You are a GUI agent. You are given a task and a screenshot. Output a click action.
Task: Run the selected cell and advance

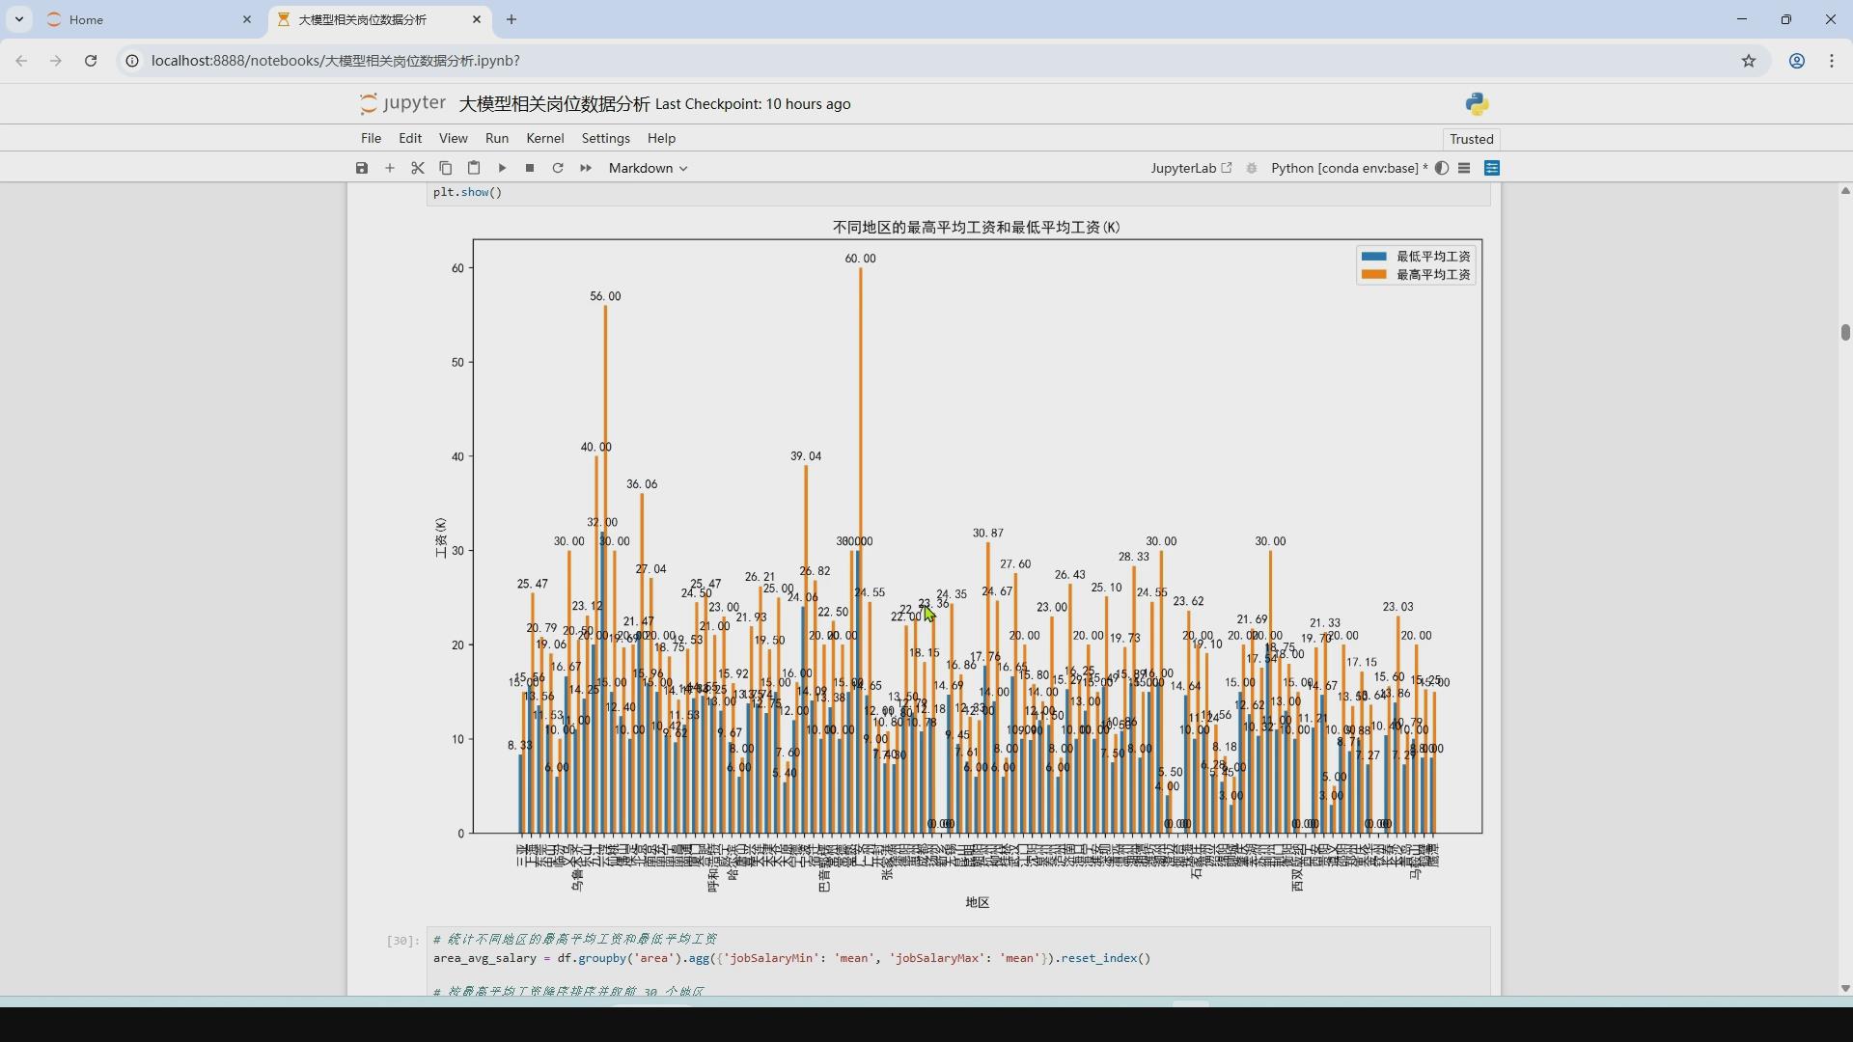click(x=502, y=168)
